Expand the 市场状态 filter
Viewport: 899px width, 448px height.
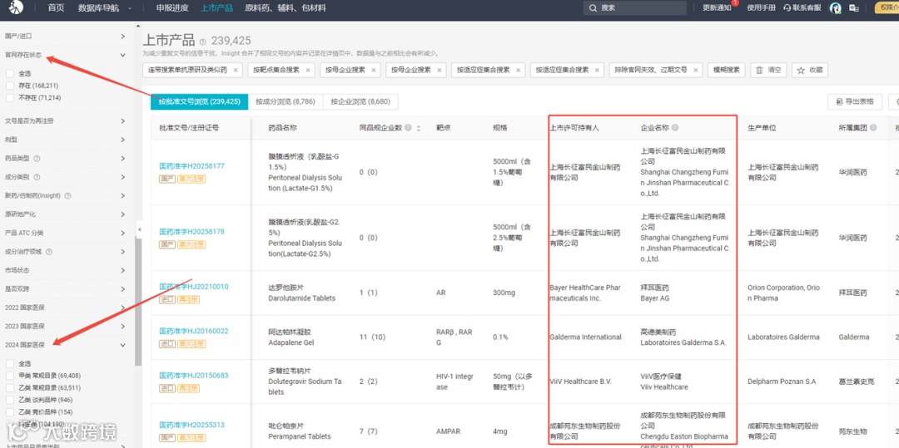click(x=122, y=270)
